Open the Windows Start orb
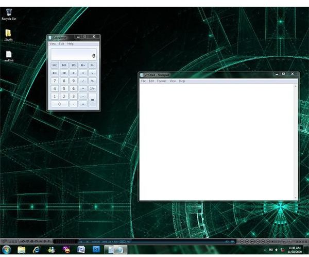 7,250
